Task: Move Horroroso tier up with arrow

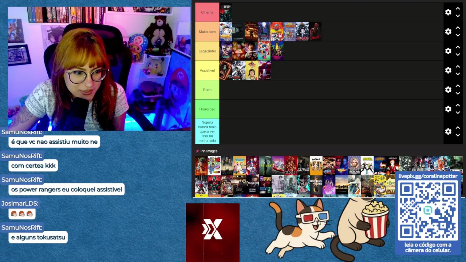Action: 458,106
